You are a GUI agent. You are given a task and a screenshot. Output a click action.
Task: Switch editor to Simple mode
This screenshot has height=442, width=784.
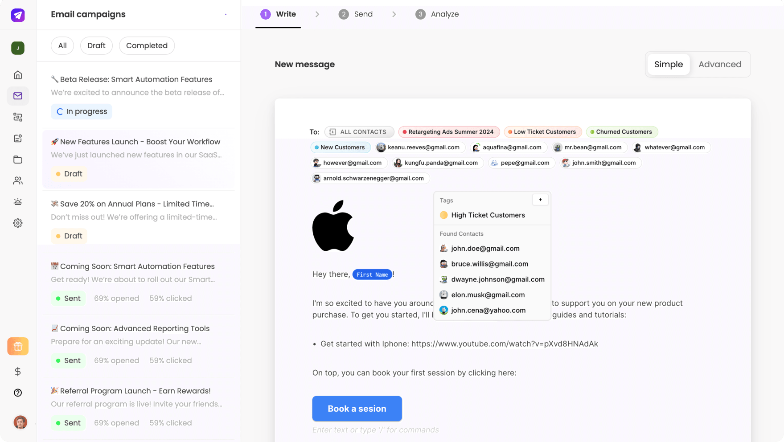tap(668, 64)
